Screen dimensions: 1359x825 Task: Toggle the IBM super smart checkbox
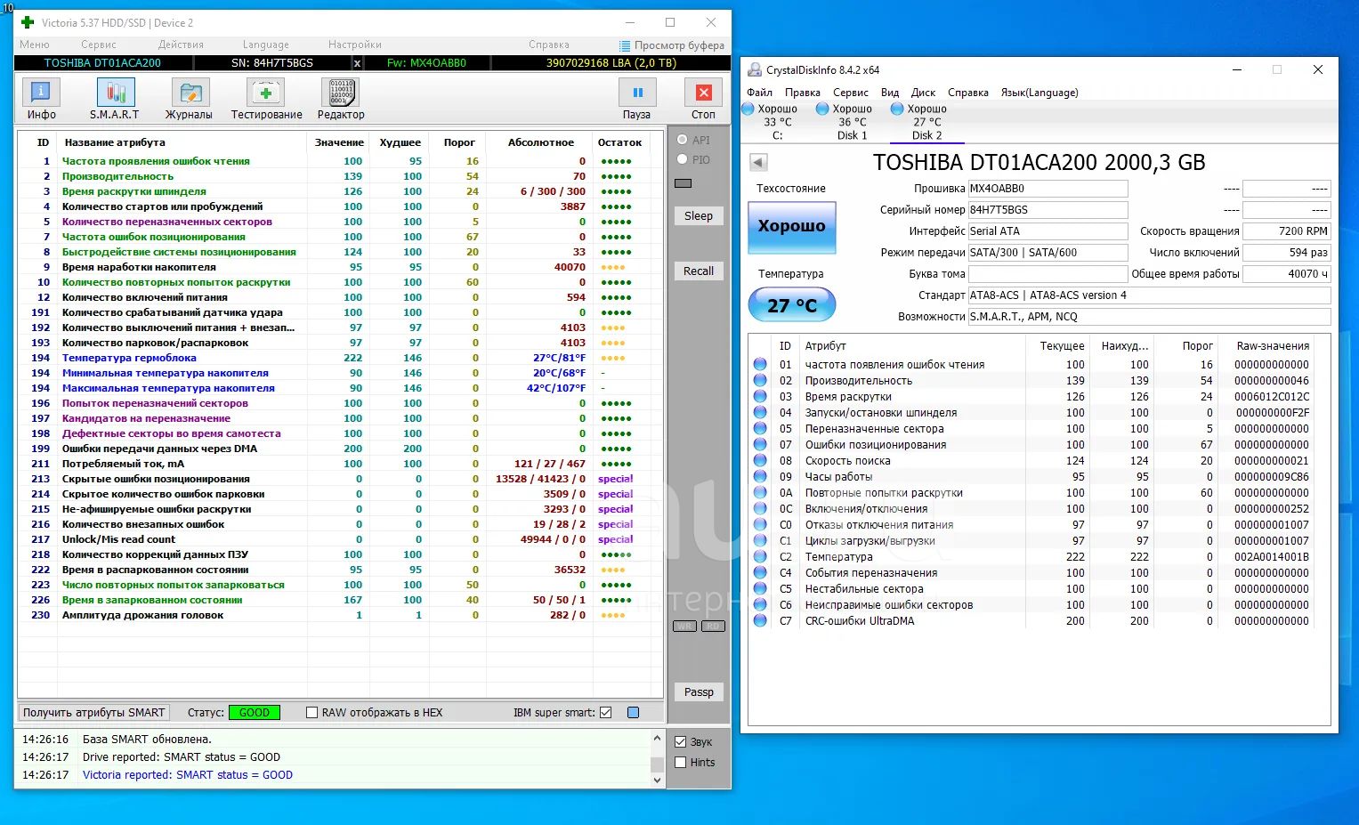point(606,712)
